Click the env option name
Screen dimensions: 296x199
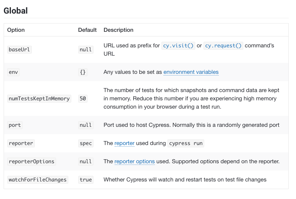tap(13, 72)
